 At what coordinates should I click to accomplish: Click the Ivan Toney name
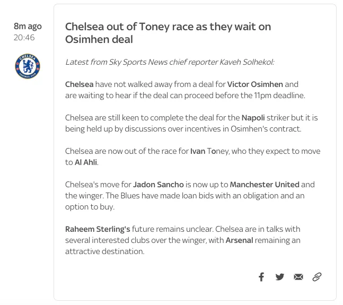[209, 151]
